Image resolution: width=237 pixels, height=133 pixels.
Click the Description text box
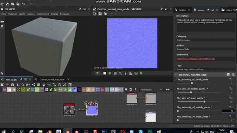click(x=206, y=25)
